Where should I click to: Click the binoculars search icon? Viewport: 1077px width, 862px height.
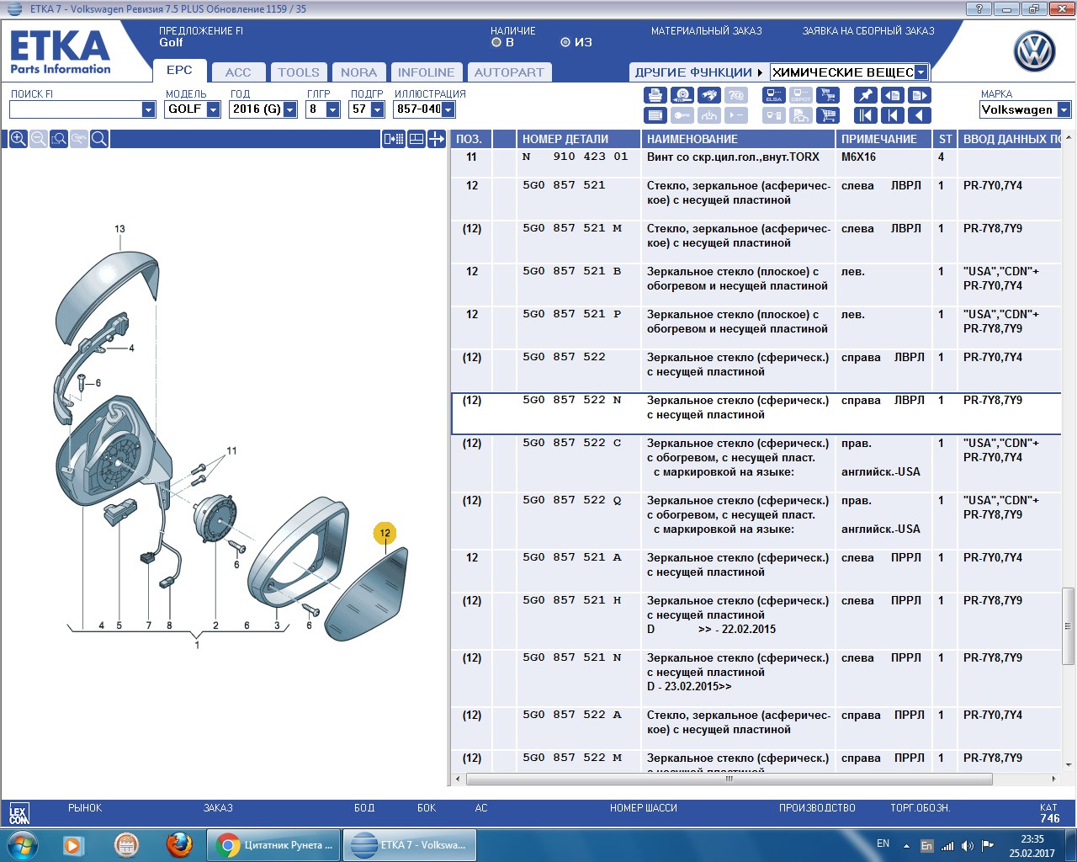709,95
